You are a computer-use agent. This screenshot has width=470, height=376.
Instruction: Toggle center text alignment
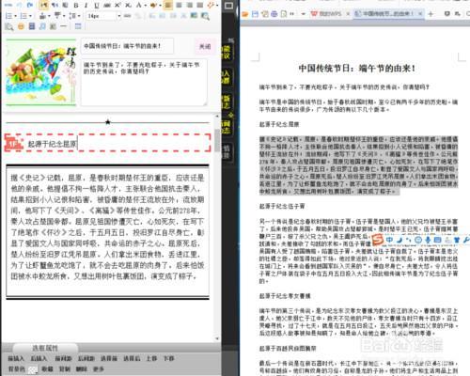click(179, 5)
